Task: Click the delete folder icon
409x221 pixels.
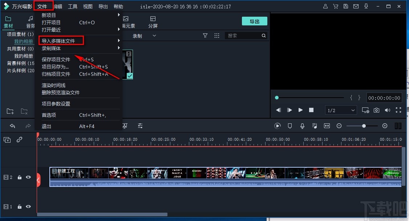Action: click(x=24, y=111)
